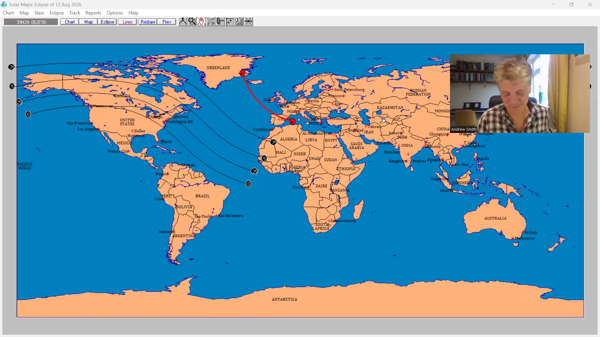Open the Track menu
The width and height of the screenshot is (600, 337).
tap(75, 13)
